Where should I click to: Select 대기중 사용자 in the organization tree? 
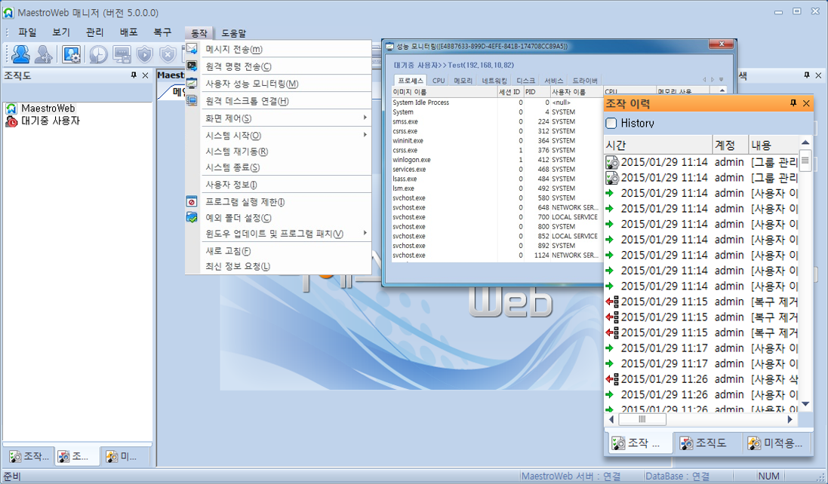[x=50, y=121]
